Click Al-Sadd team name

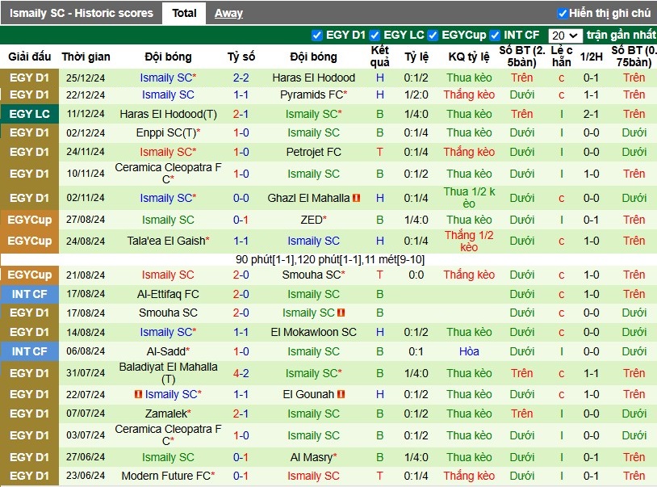point(168,351)
